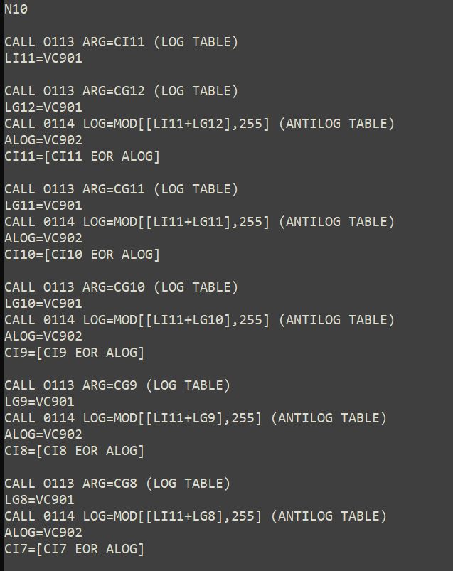Place cursor on the LG12=VC901 line
453x571 pixels.
click(43, 107)
